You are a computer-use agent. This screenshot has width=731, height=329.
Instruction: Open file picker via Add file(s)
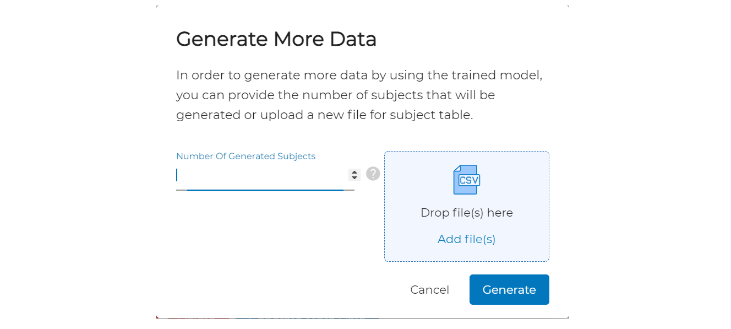click(466, 239)
